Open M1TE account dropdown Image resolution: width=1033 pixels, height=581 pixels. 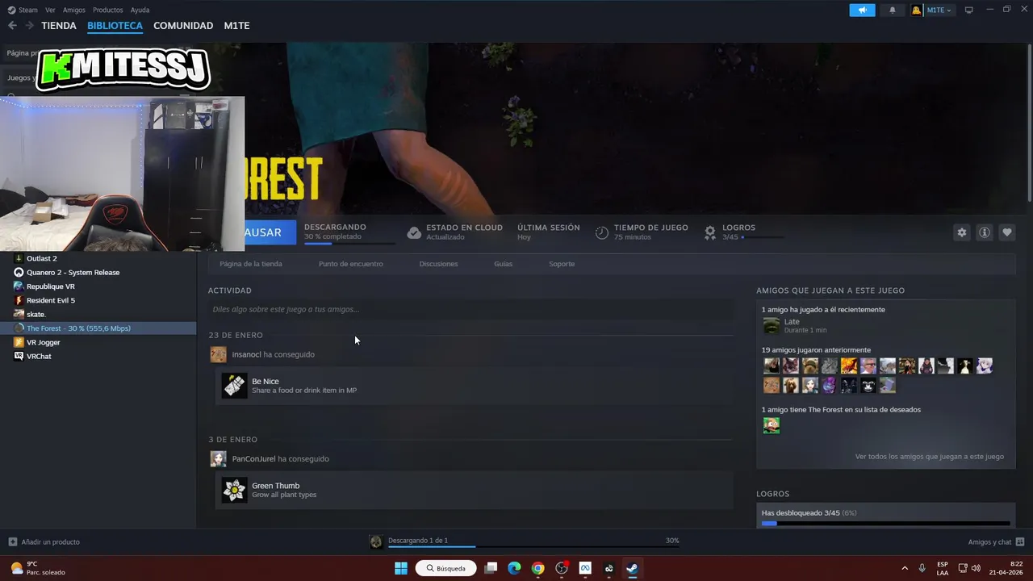[x=939, y=10]
